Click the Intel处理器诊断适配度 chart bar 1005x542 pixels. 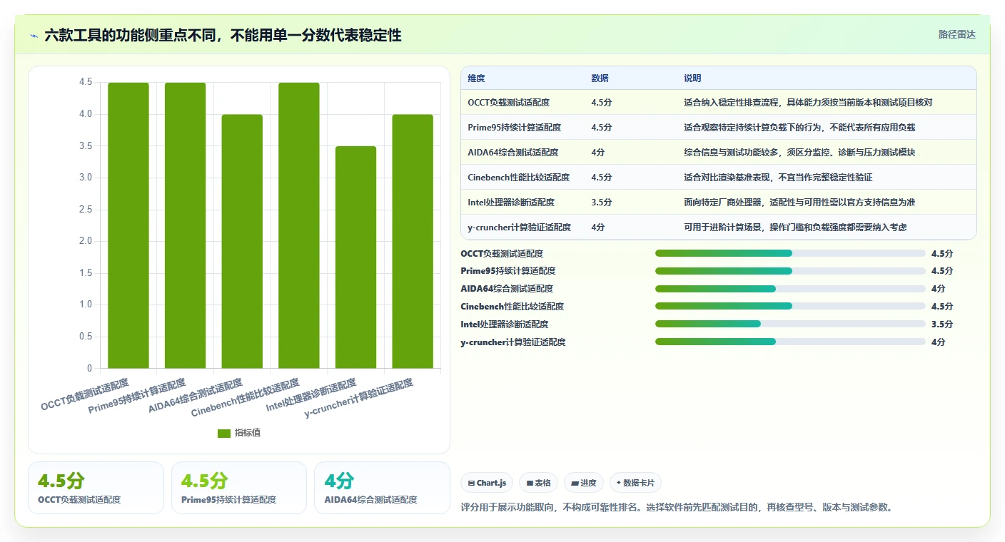355,257
